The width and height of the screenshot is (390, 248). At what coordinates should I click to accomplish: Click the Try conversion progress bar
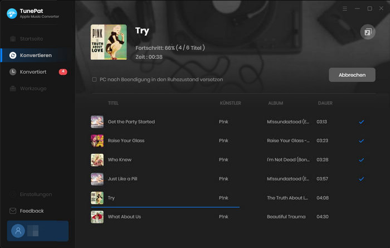click(x=165, y=207)
